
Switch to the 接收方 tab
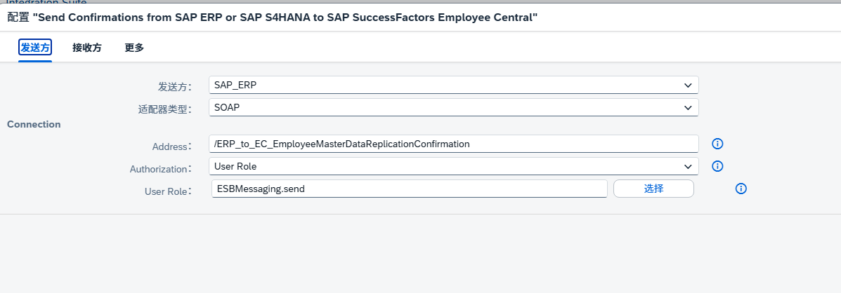[87, 48]
